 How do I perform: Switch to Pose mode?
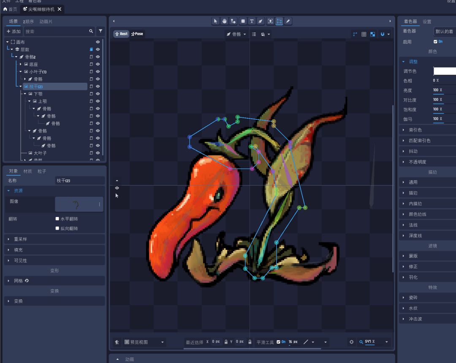point(137,34)
